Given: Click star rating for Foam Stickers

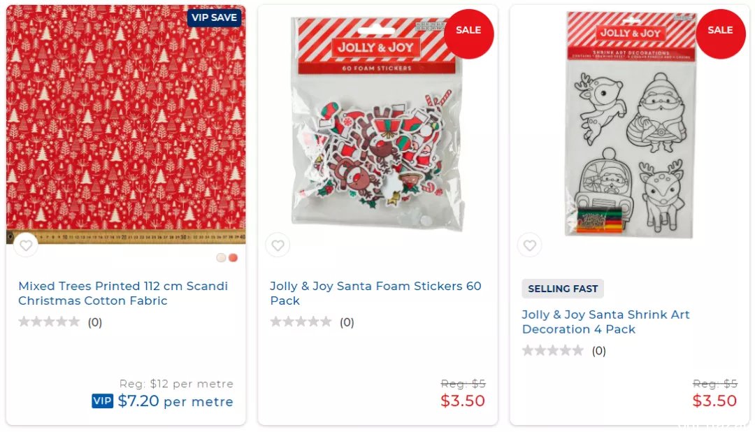Looking at the screenshot, I should point(301,322).
